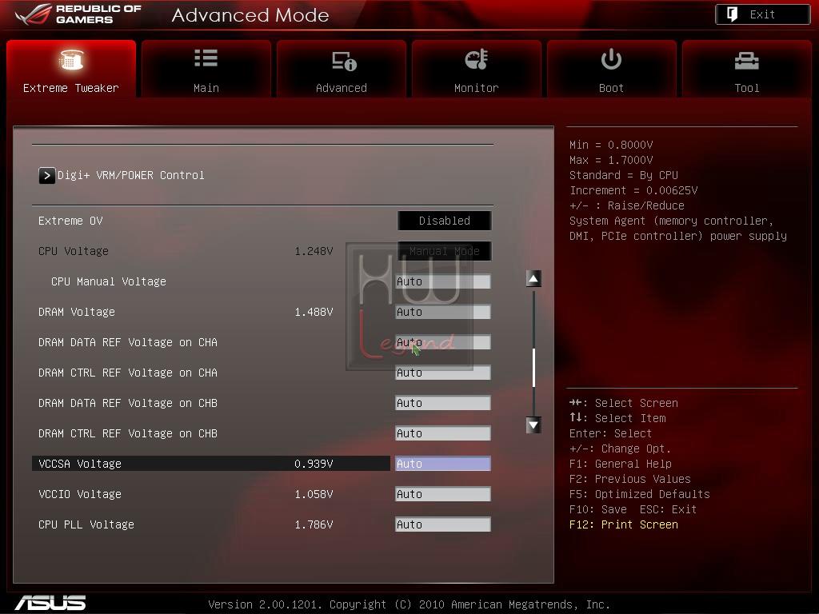
Task: Click the Version 2.00.1201 copyright text
Action: click(x=409, y=604)
